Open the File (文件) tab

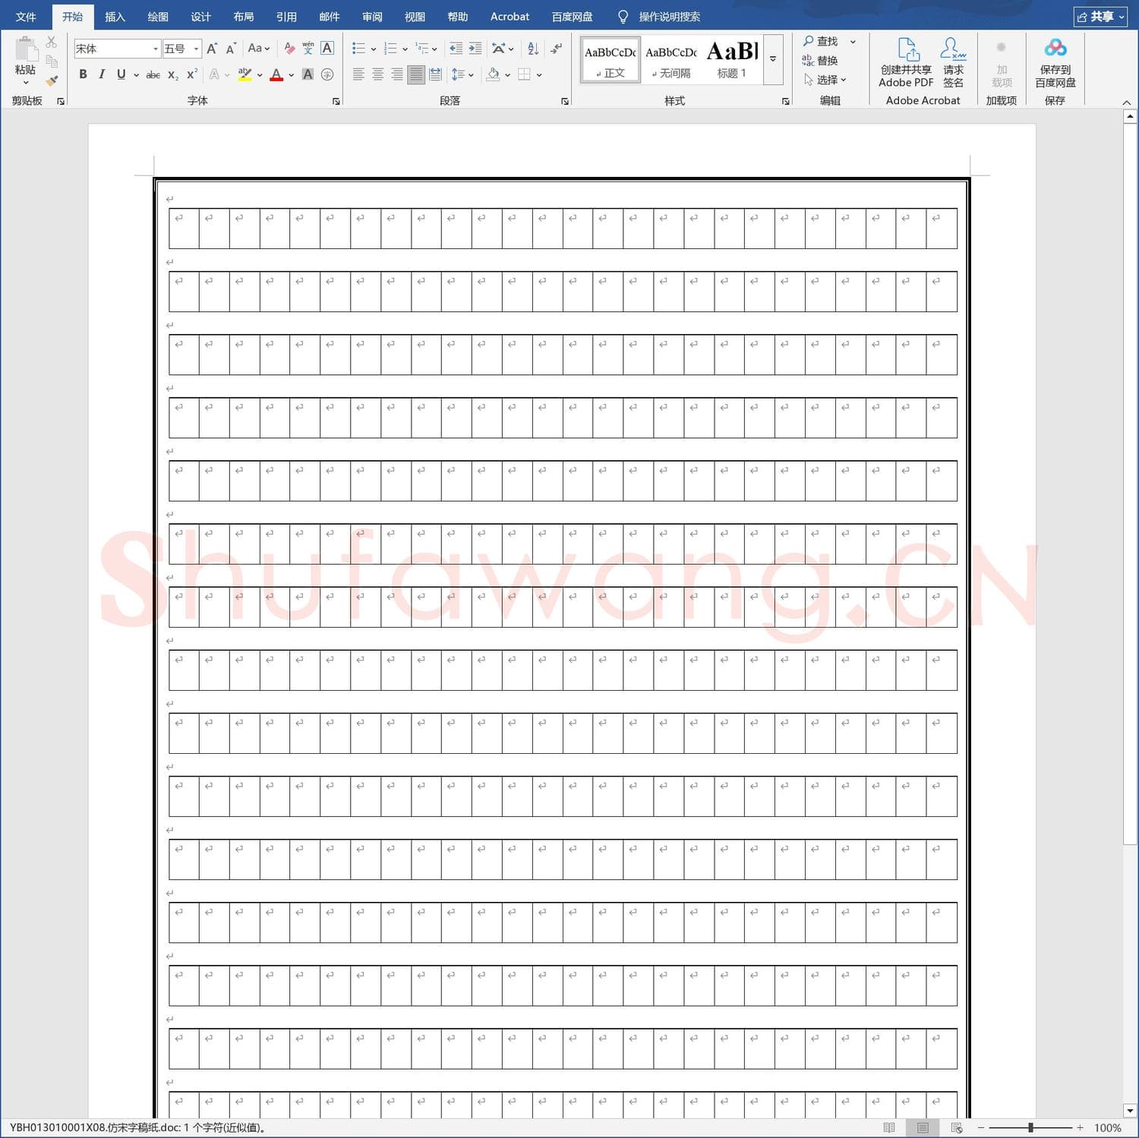click(26, 17)
